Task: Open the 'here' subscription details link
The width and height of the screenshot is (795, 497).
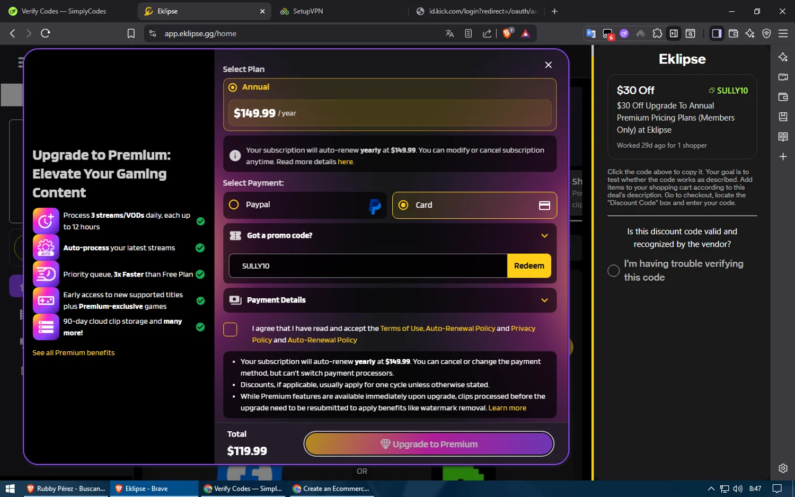Action: (x=345, y=162)
